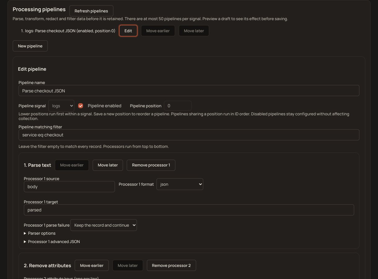Image resolution: width=378 pixels, height=279 pixels.
Task: Open the Processor 1 format dropdown
Action: [x=180, y=184]
